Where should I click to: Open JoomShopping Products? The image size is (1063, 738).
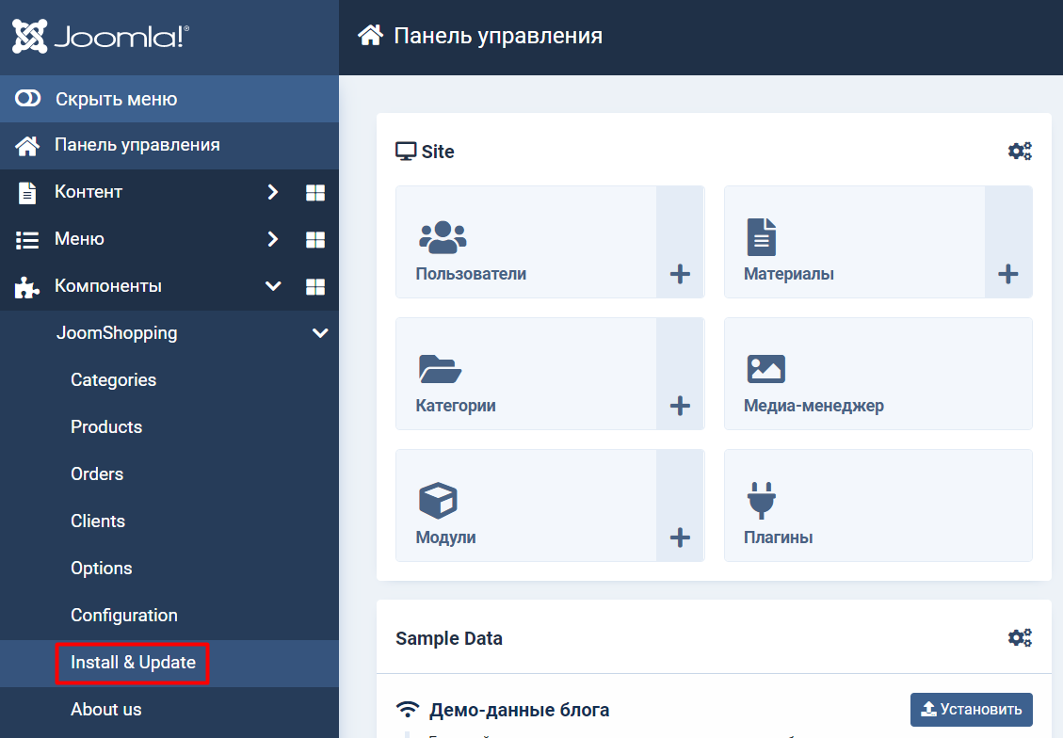tap(106, 427)
